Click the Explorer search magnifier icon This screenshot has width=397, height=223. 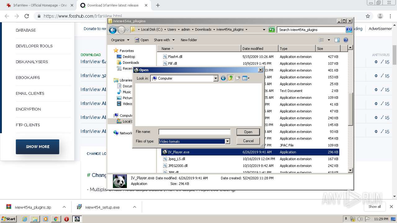point(349,30)
